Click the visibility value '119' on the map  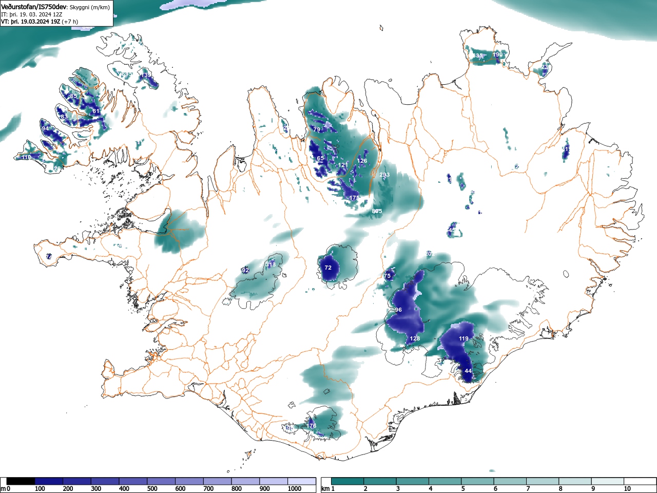(463, 338)
